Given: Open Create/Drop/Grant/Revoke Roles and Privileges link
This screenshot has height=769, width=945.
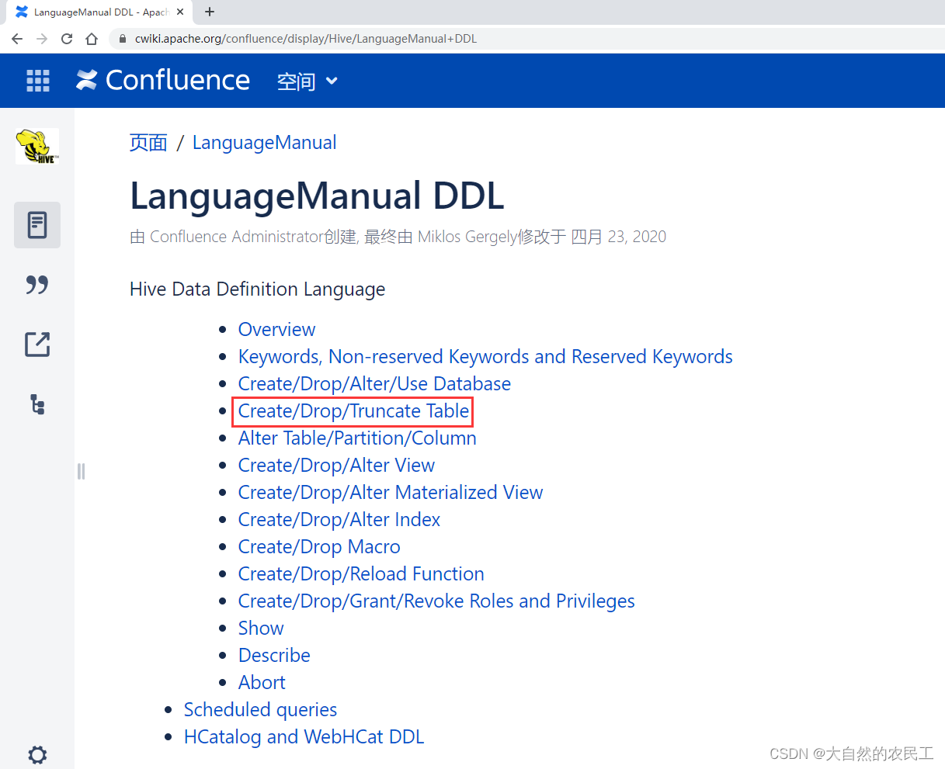Looking at the screenshot, I should 436,601.
